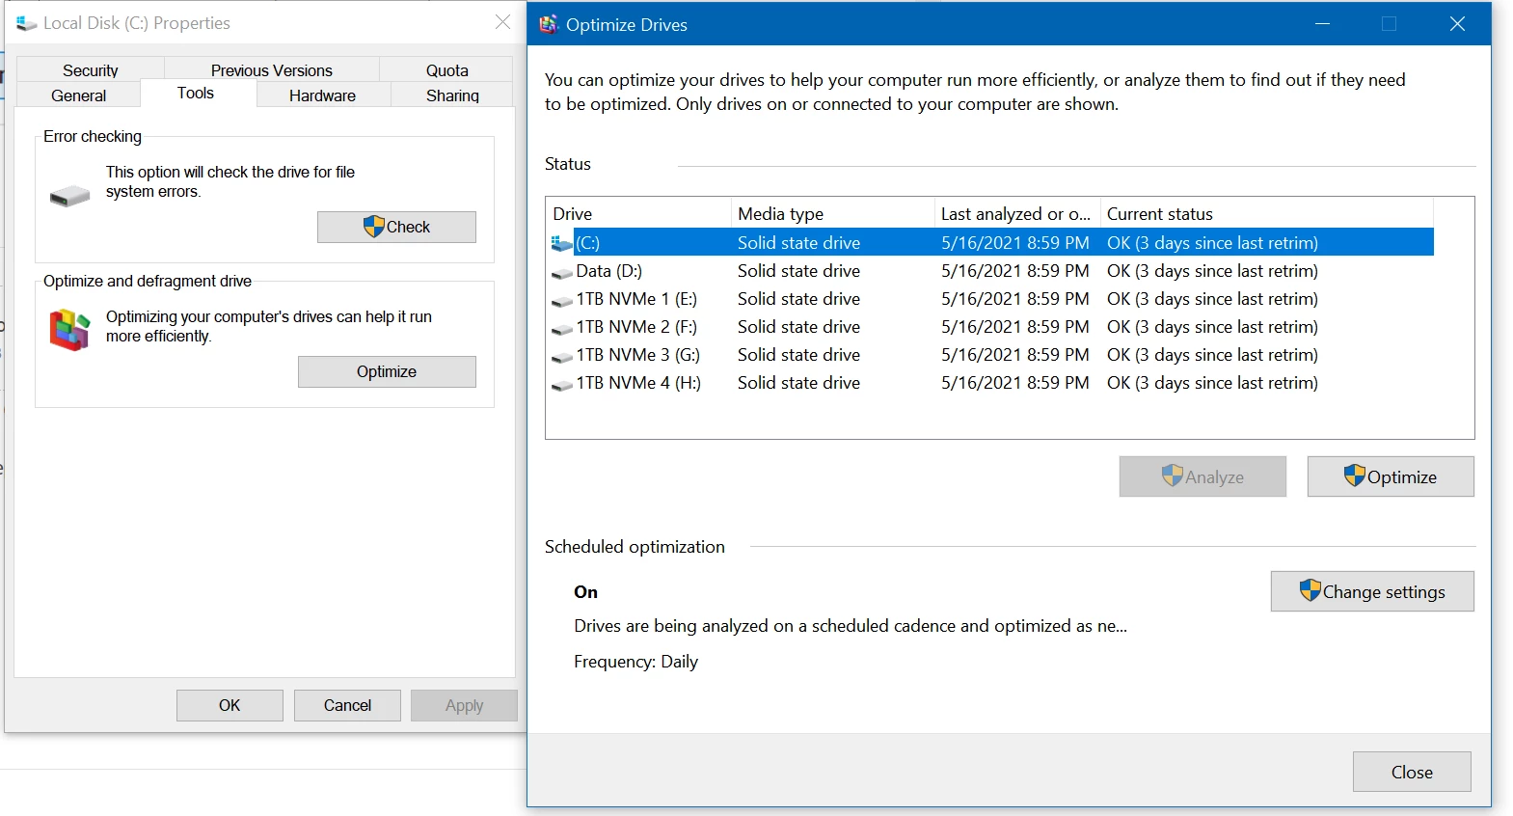
Task: Open Change settings for scheduled optimization
Action: coord(1372,591)
